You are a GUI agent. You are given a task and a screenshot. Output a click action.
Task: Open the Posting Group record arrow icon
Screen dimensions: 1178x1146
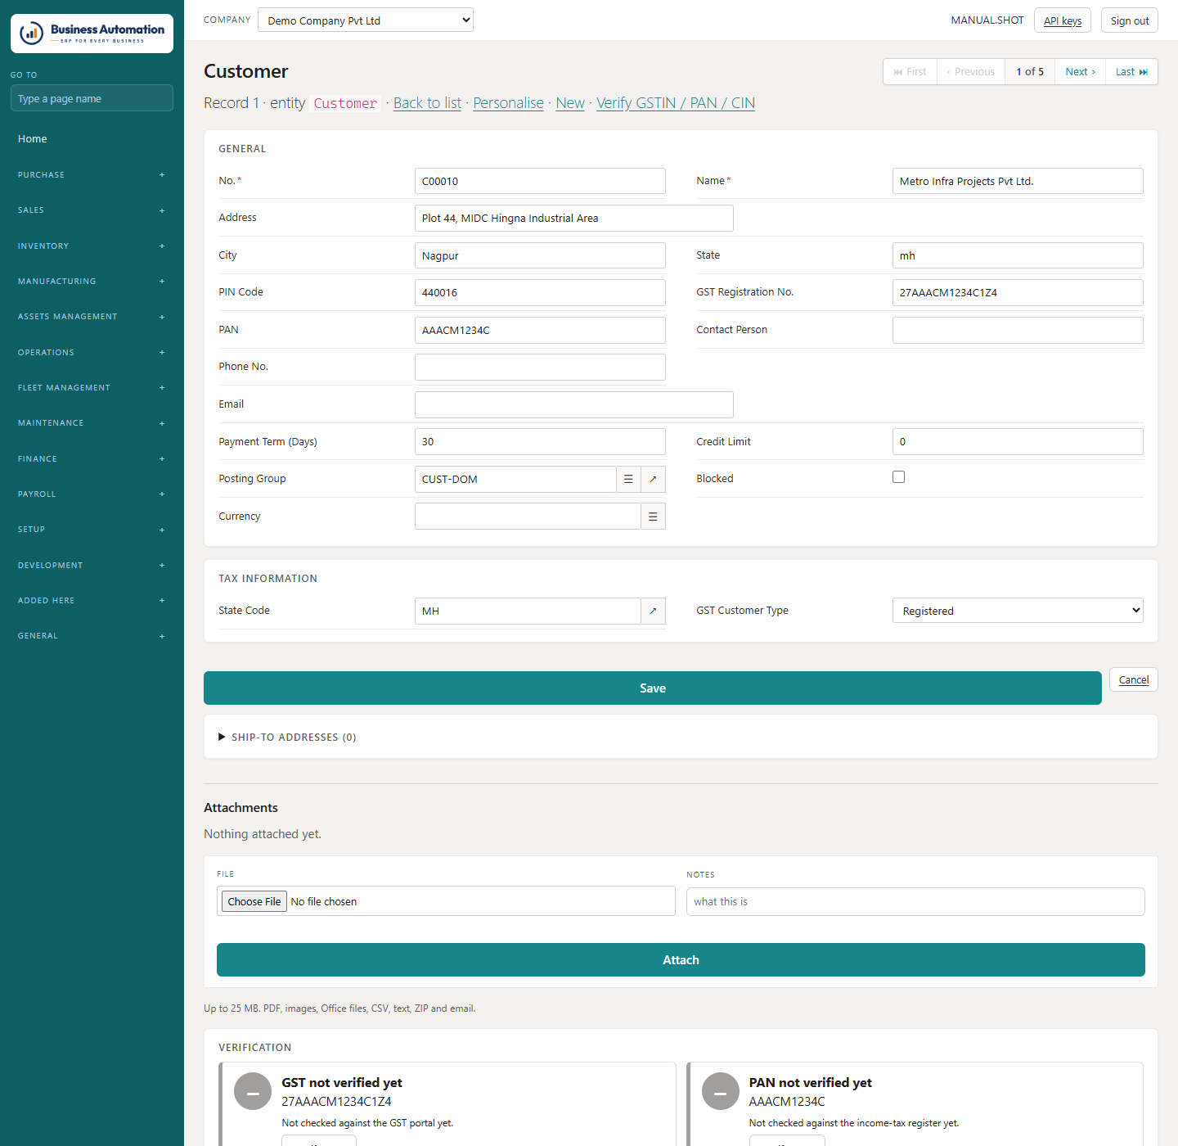click(653, 479)
